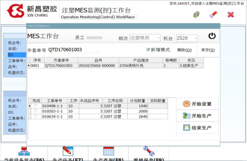Toggle the 新增模式 checkbox

[148, 50]
